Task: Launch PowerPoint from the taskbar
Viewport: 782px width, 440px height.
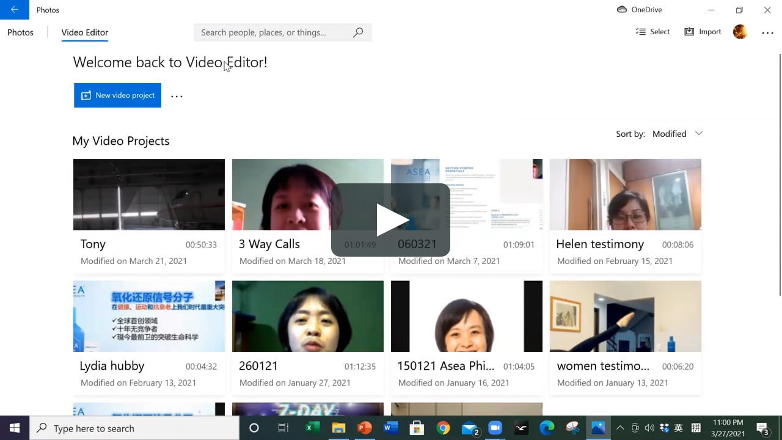Action: pos(365,428)
